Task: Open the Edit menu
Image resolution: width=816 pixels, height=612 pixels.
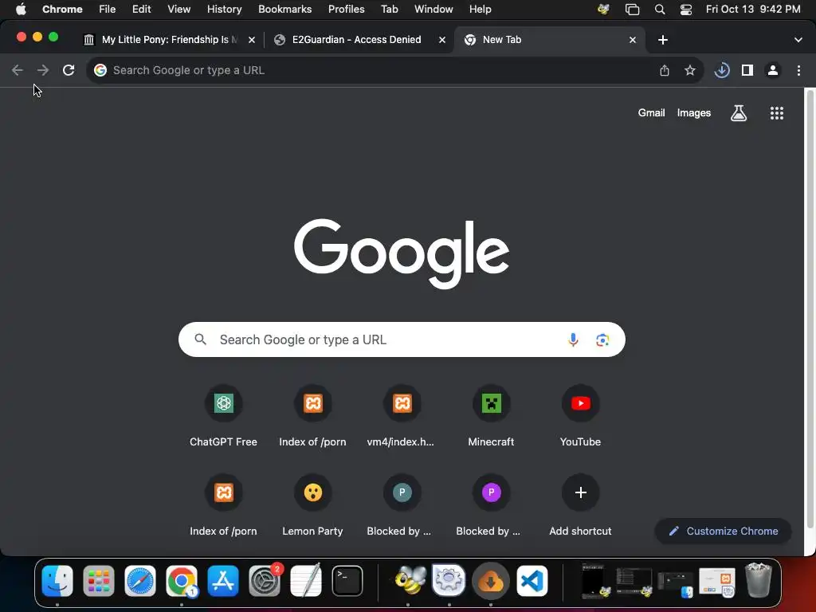Action: 142,10
